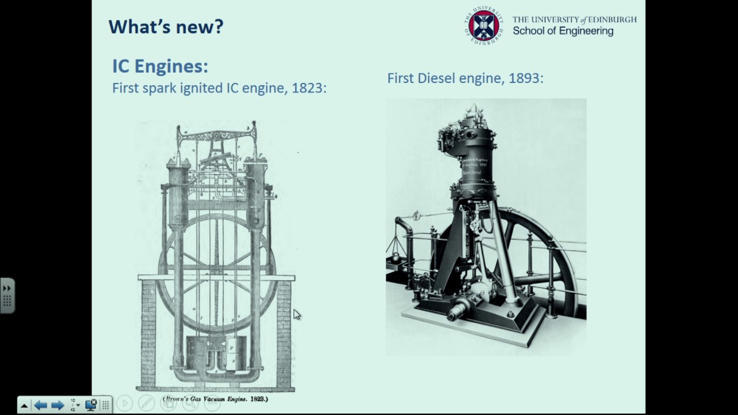Collapse toolbar with the up triangle
This screenshot has height=415, width=738.
point(24,406)
